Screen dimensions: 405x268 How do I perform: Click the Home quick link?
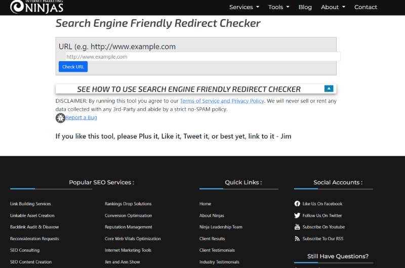point(205,204)
